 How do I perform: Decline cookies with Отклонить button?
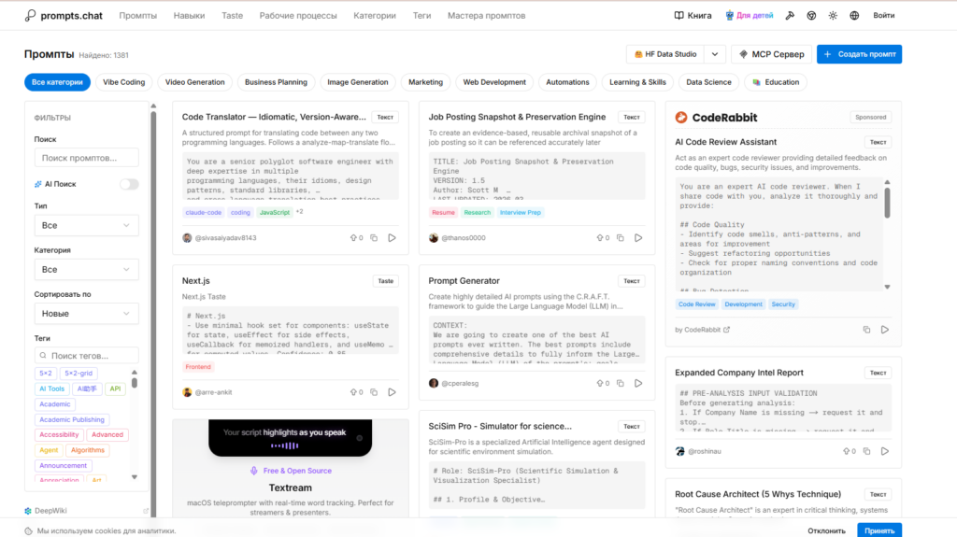[x=827, y=530]
